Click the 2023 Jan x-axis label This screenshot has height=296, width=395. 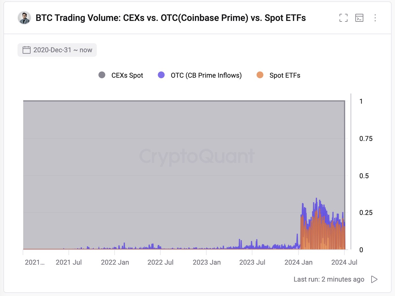[207, 262]
